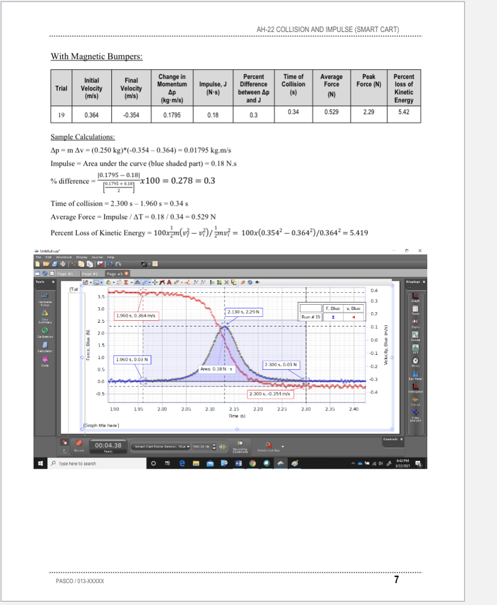The height and width of the screenshot is (605, 497).
Task: Click the taskbar search box
Action: [x=96, y=463]
